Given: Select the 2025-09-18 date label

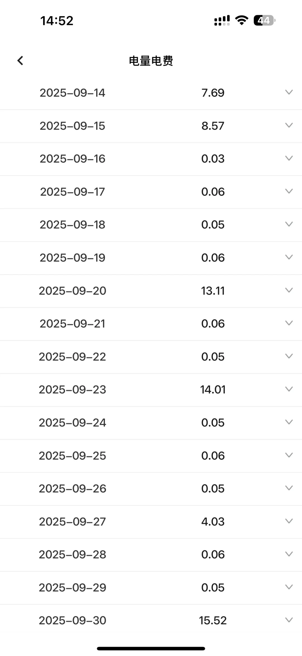Looking at the screenshot, I should 72,225.
